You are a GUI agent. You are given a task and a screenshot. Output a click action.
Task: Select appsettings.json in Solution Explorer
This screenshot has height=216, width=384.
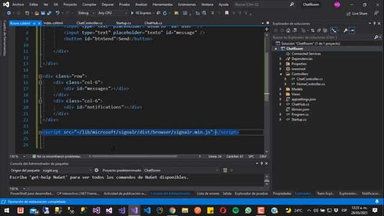coord(304,100)
